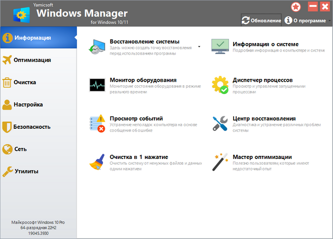Click the 1-Click Cleaner broom icon
The height and width of the screenshot is (239, 333).
point(97,162)
